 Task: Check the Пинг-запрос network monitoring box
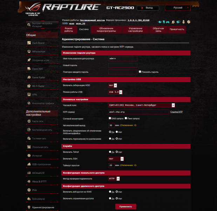click(126, 118)
